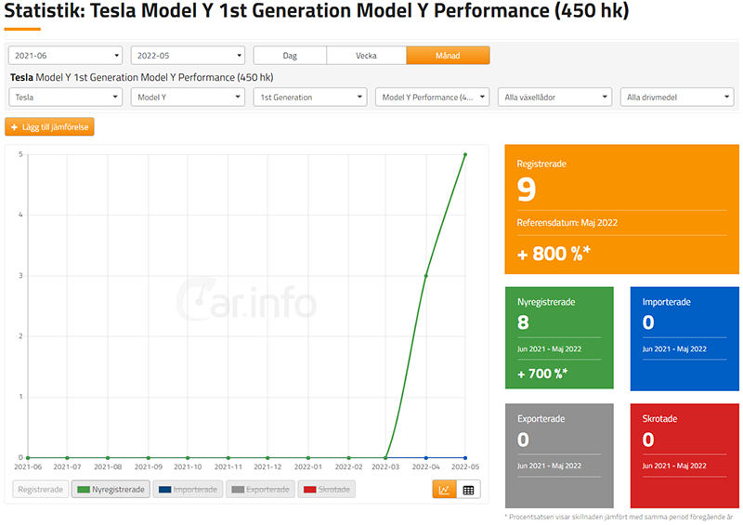Click 'Referensdatum: Maj 2022' text

coord(567,223)
